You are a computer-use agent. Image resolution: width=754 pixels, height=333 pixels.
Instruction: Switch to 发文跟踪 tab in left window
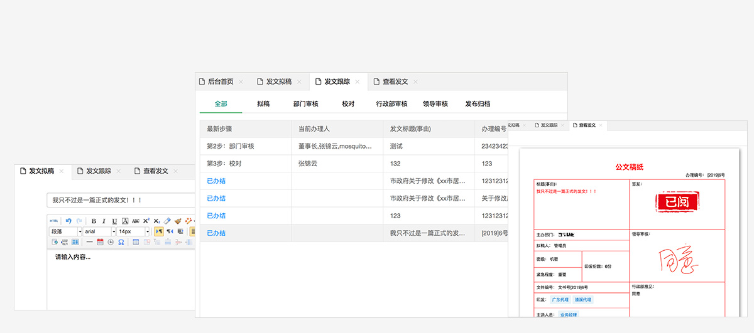tap(99, 171)
